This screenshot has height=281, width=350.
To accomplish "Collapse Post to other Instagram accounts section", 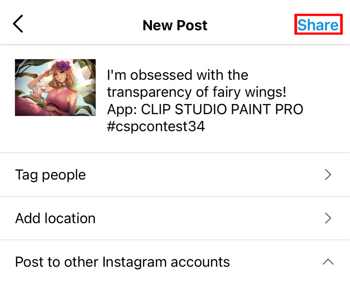I will click(x=328, y=262).
